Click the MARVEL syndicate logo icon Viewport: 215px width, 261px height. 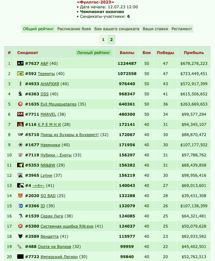(20, 114)
